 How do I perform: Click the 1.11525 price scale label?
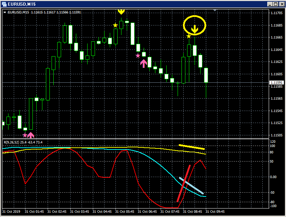pos(277,123)
